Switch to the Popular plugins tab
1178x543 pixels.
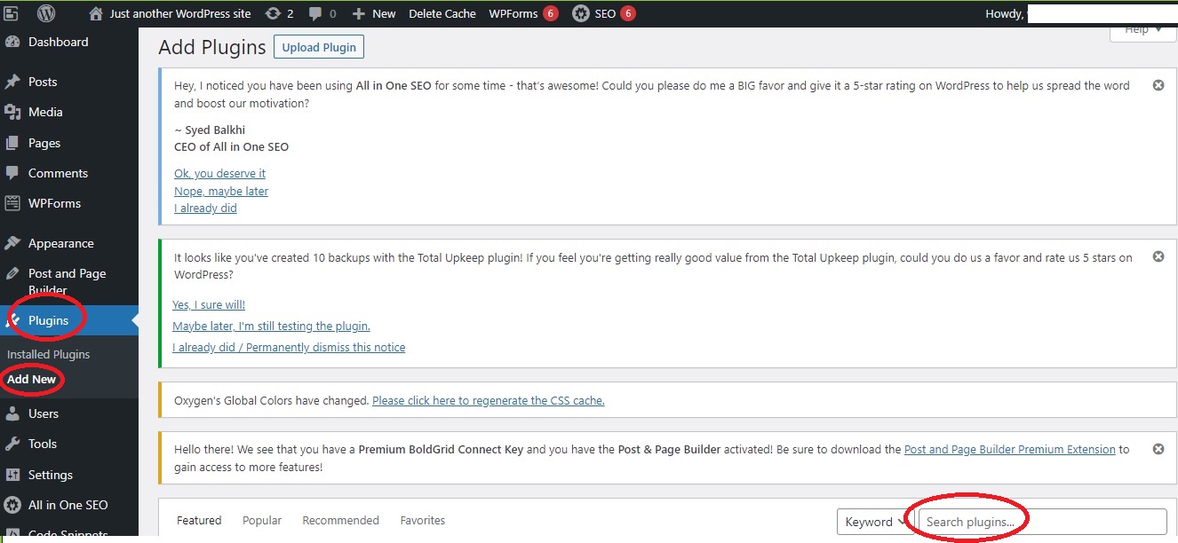[262, 521]
